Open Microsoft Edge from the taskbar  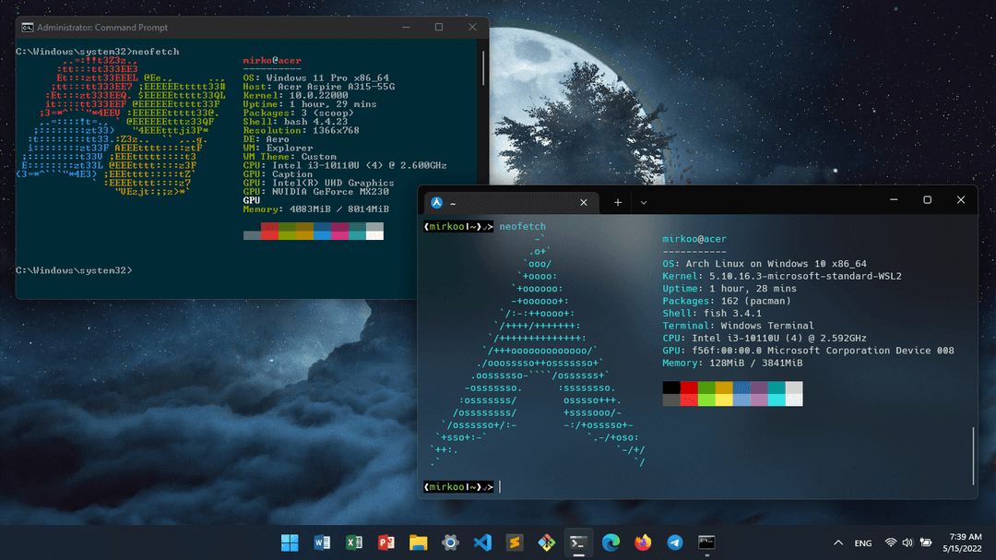(x=611, y=542)
